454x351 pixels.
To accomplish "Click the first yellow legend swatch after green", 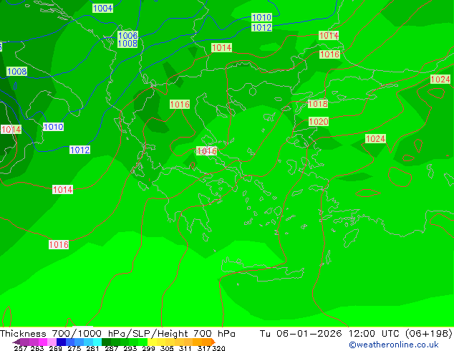I will pos(152,342).
